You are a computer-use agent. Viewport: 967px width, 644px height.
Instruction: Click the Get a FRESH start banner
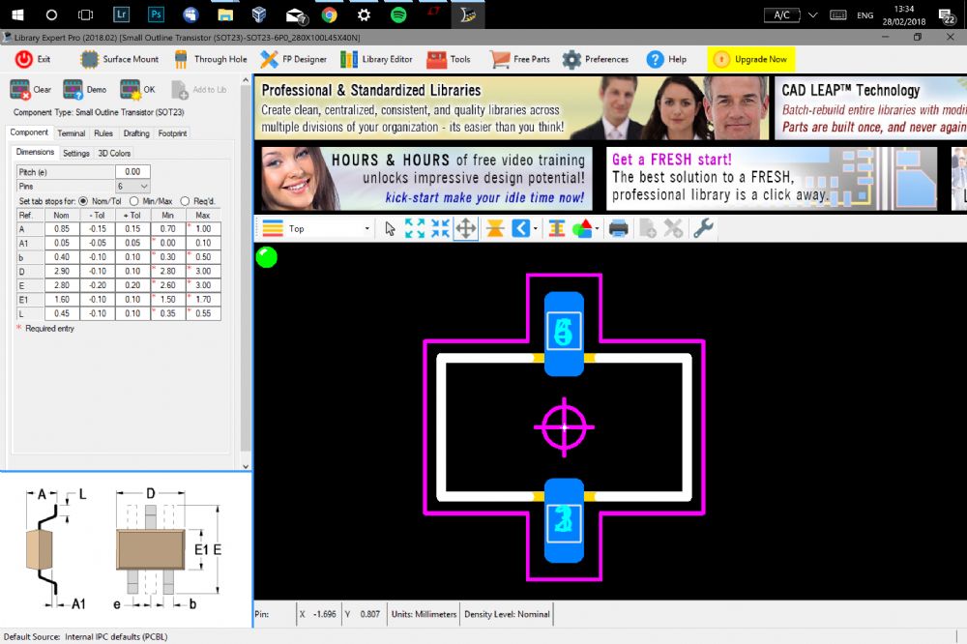pos(772,179)
